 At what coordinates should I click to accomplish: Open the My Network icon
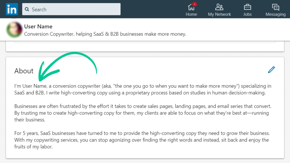(x=219, y=7)
